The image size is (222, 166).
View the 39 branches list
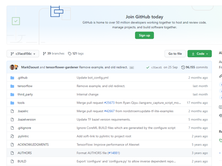pyautogui.click(x=54, y=53)
